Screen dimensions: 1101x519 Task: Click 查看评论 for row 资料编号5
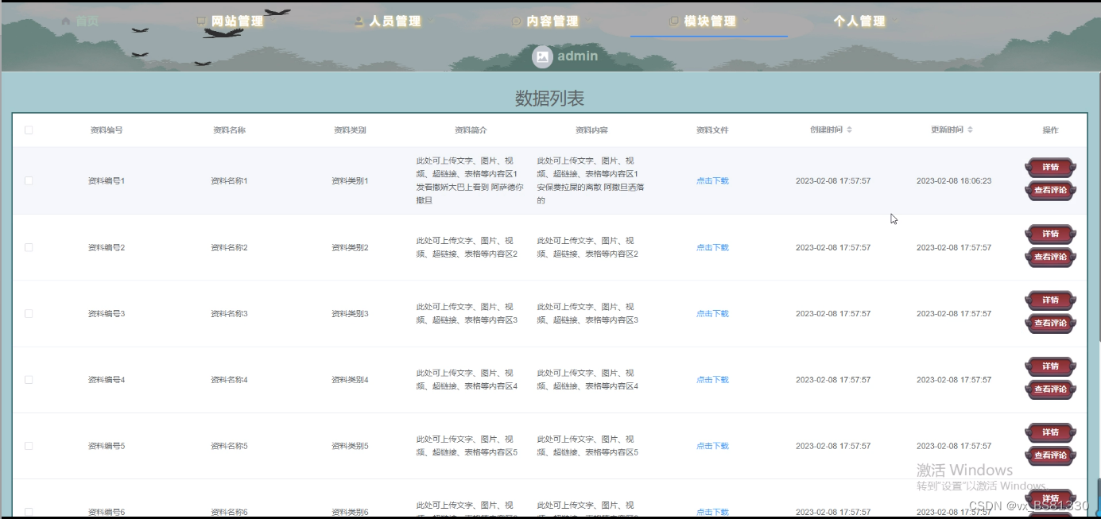pos(1050,455)
